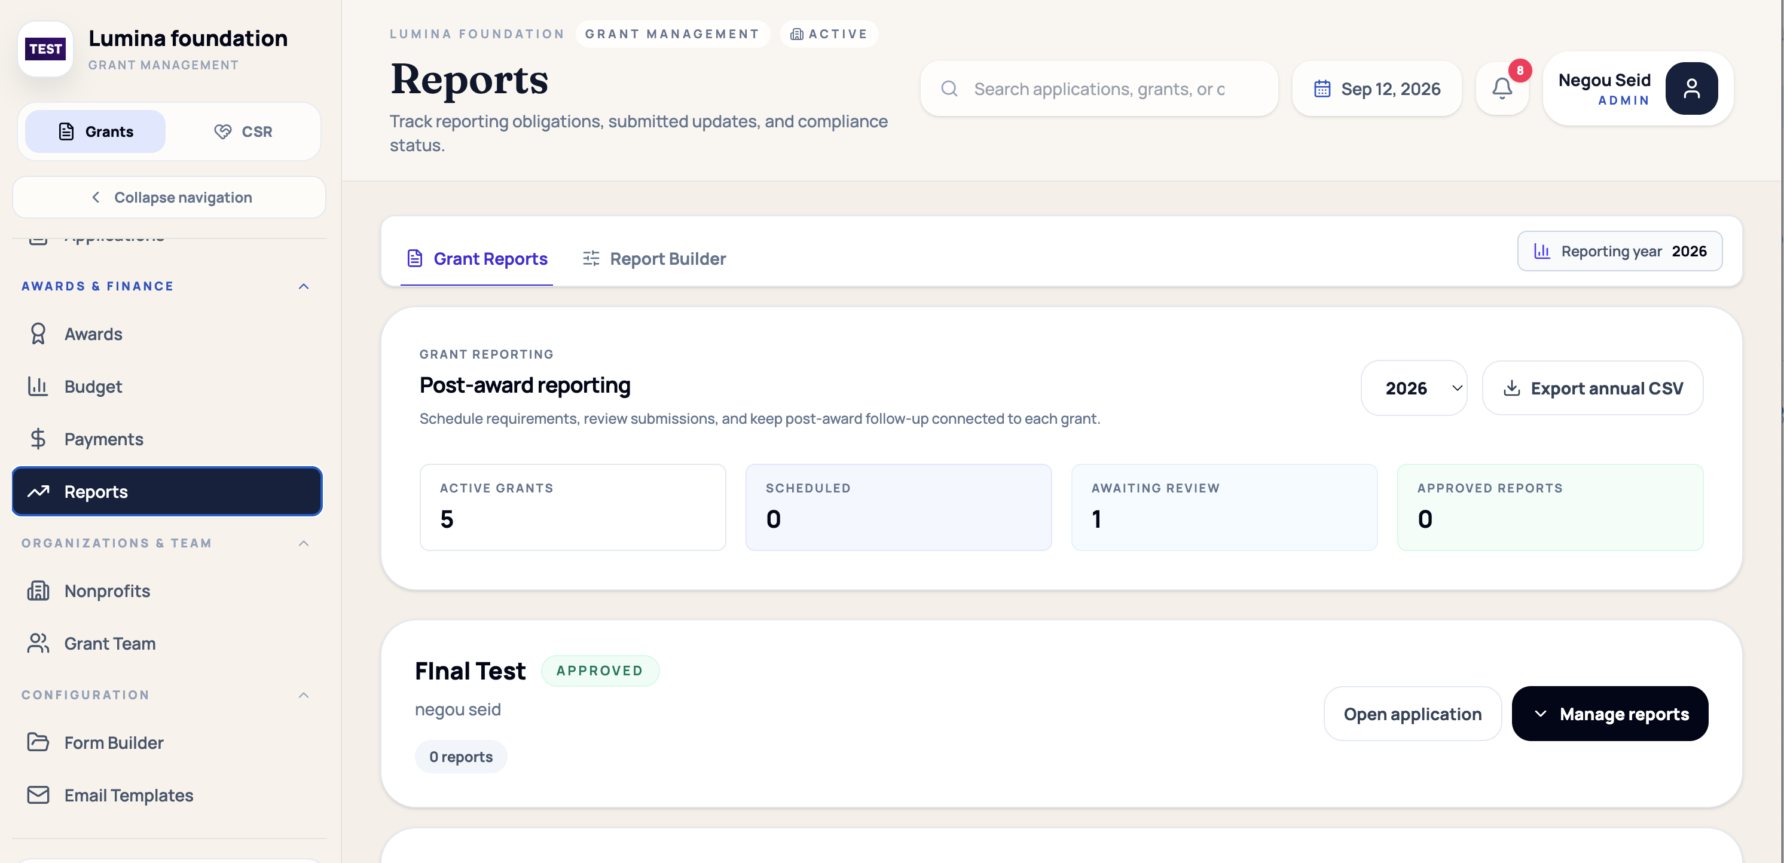Screen dimensions: 1784x863
Task: Click the search applications input field
Action: click(1099, 88)
